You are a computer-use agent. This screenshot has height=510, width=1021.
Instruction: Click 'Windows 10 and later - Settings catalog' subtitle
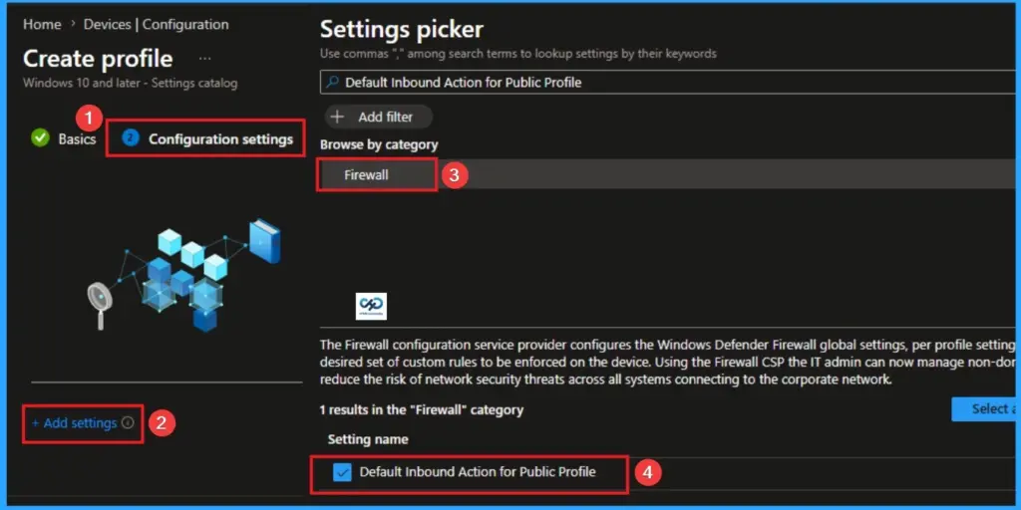point(131,84)
